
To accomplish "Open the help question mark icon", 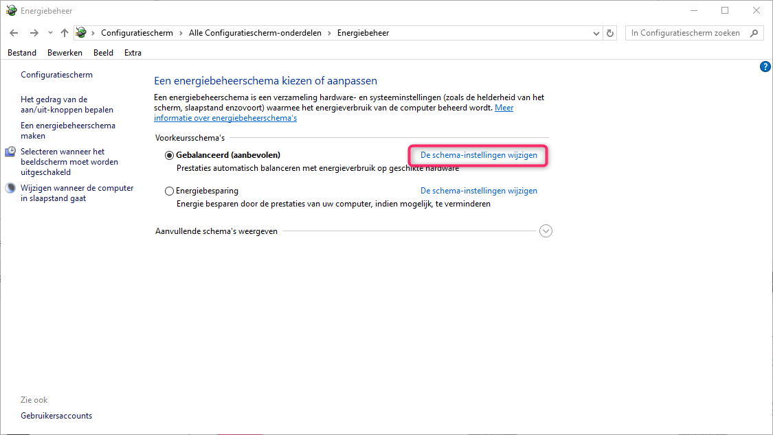I will pyautogui.click(x=765, y=67).
